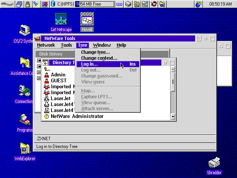The height and width of the screenshot is (178, 237).
Task: Click the information bubble icon near the clock
Action: [x=198, y=4]
